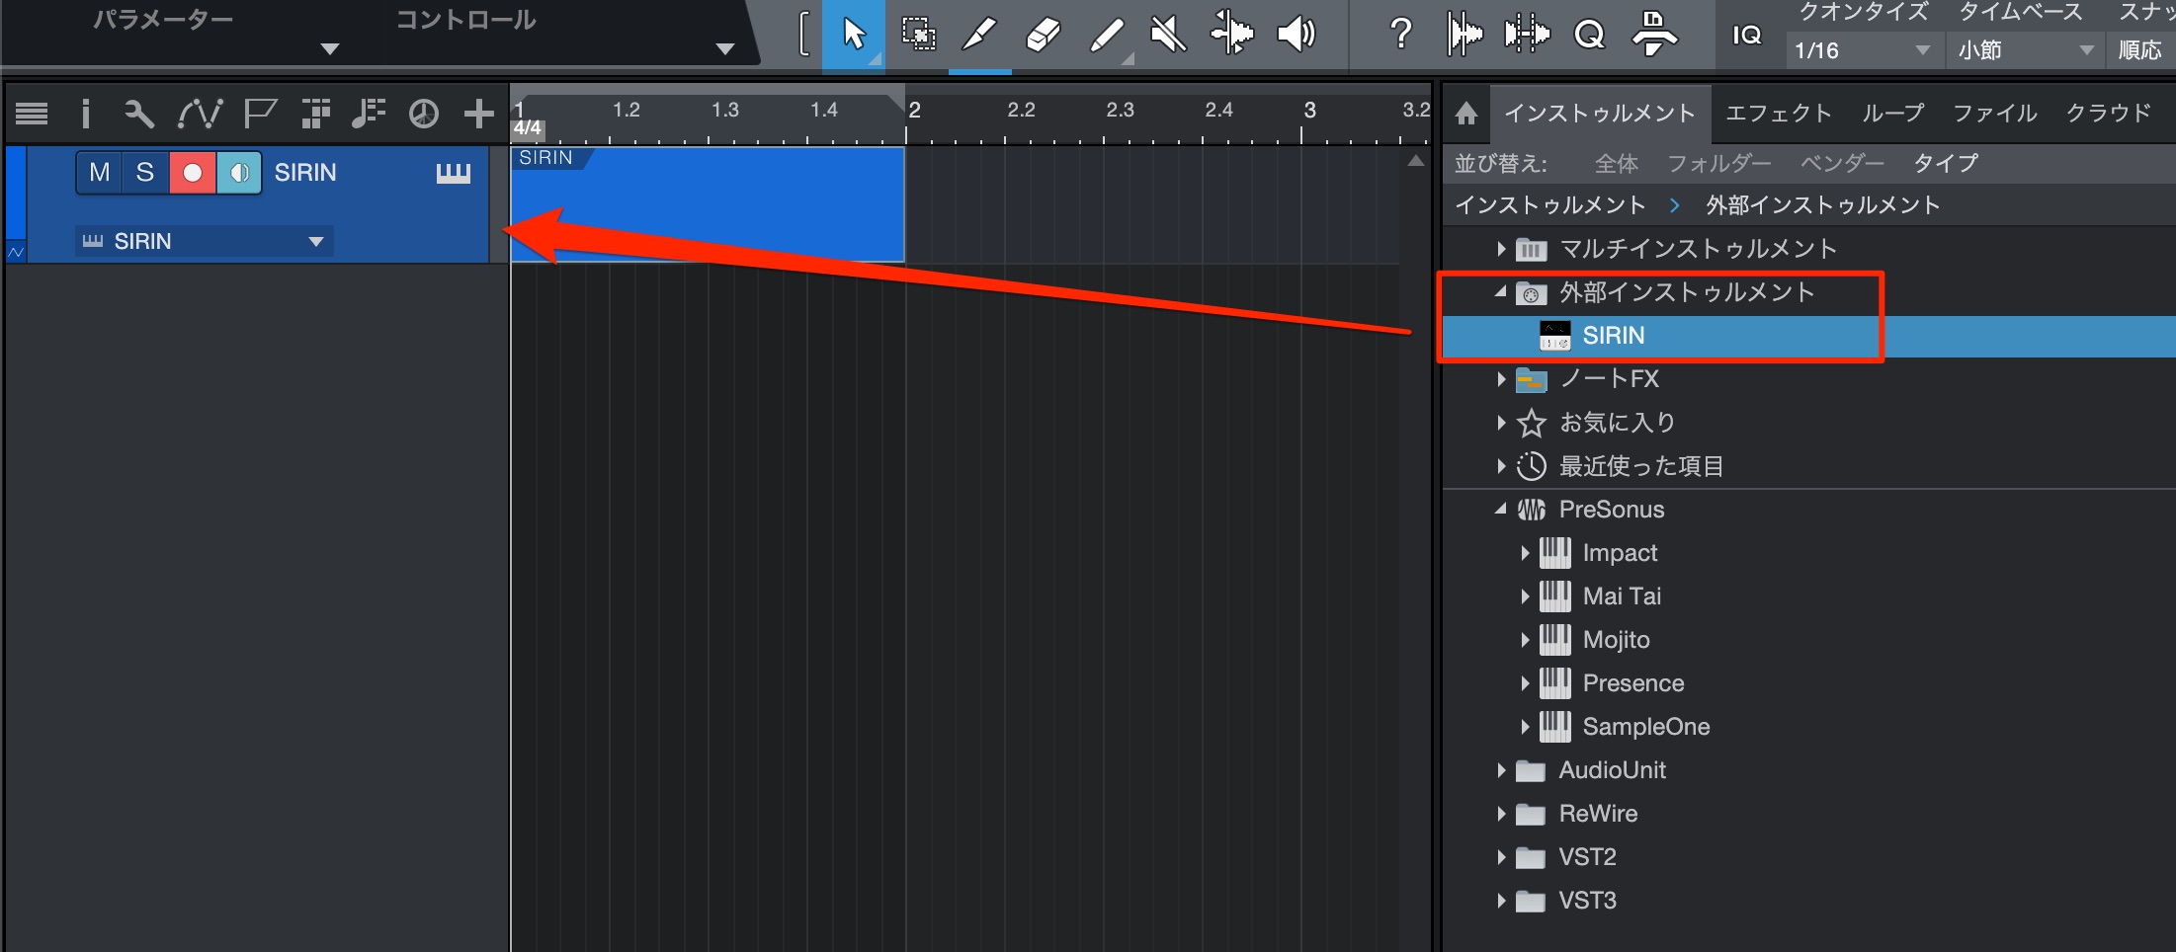Expand the 最近使った項目 folder

click(x=1501, y=466)
